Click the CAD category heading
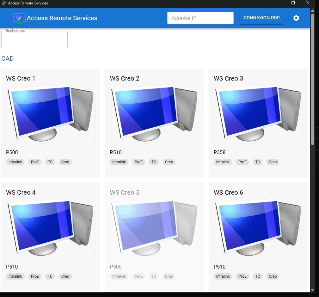The image size is (319, 297). (8, 58)
